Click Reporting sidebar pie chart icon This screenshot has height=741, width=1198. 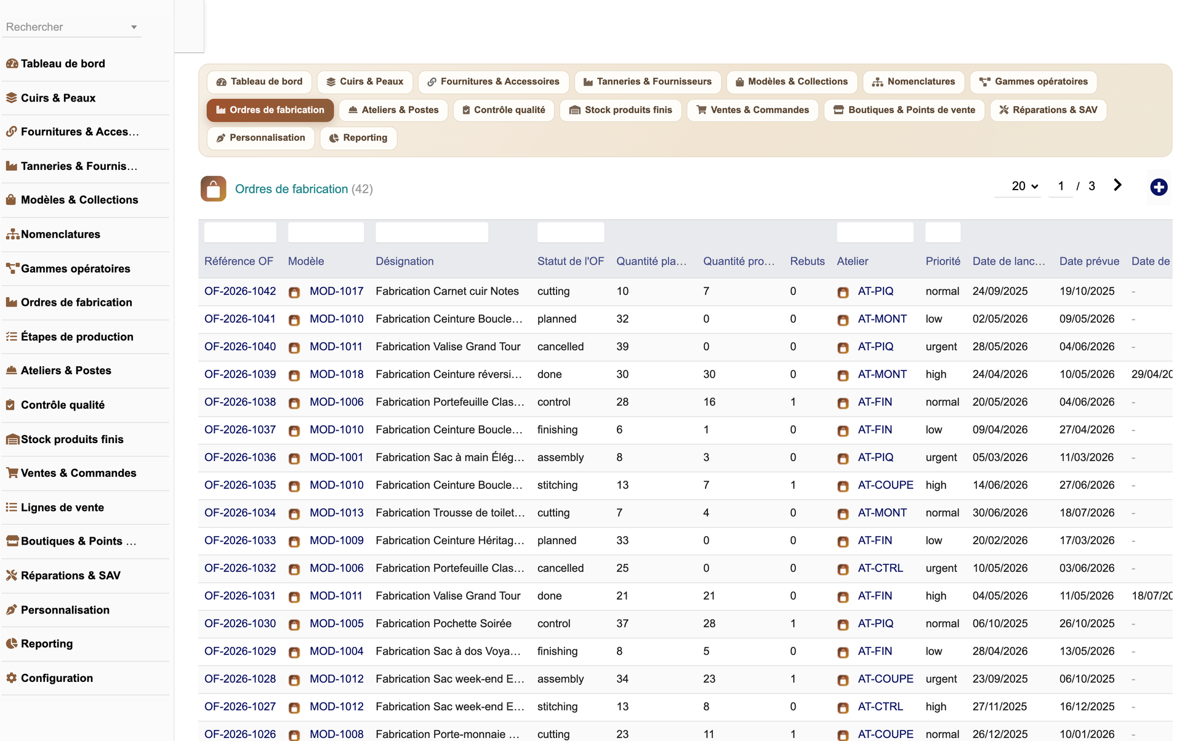(x=12, y=644)
